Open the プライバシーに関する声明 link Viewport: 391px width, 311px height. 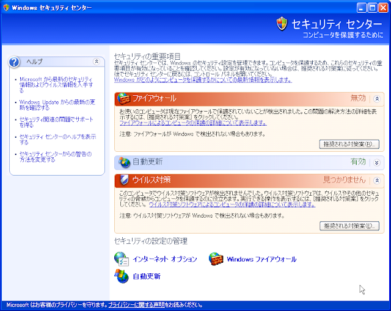tap(136, 305)
